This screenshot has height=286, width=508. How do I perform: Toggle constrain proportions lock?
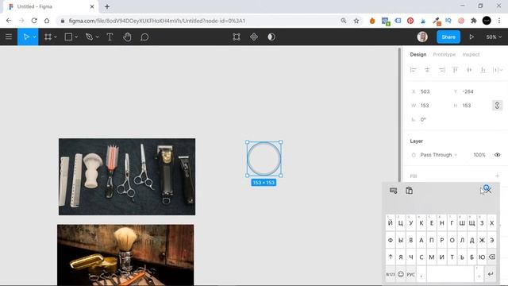pyautogui.click(x=498, y=106)
